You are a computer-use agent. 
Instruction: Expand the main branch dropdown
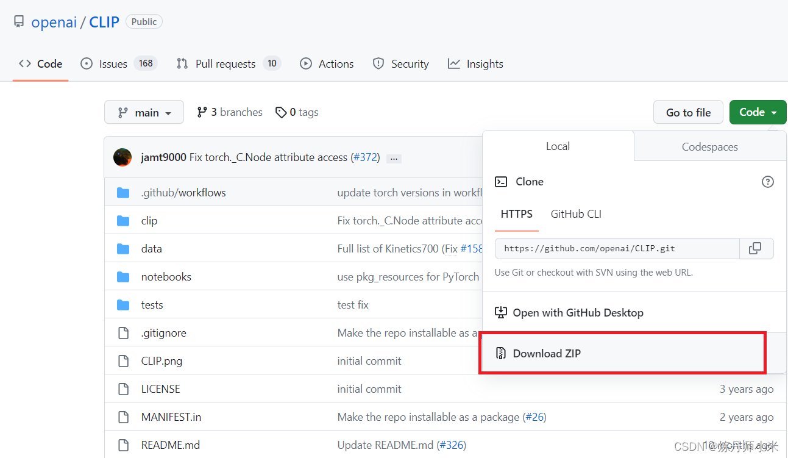click(144, 112)
